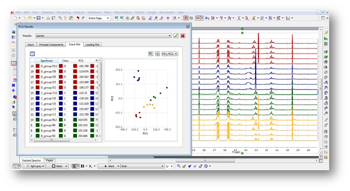Screen dimensions: 350x191
Task: Select the Pages tab at bottom
Action: 49,160
